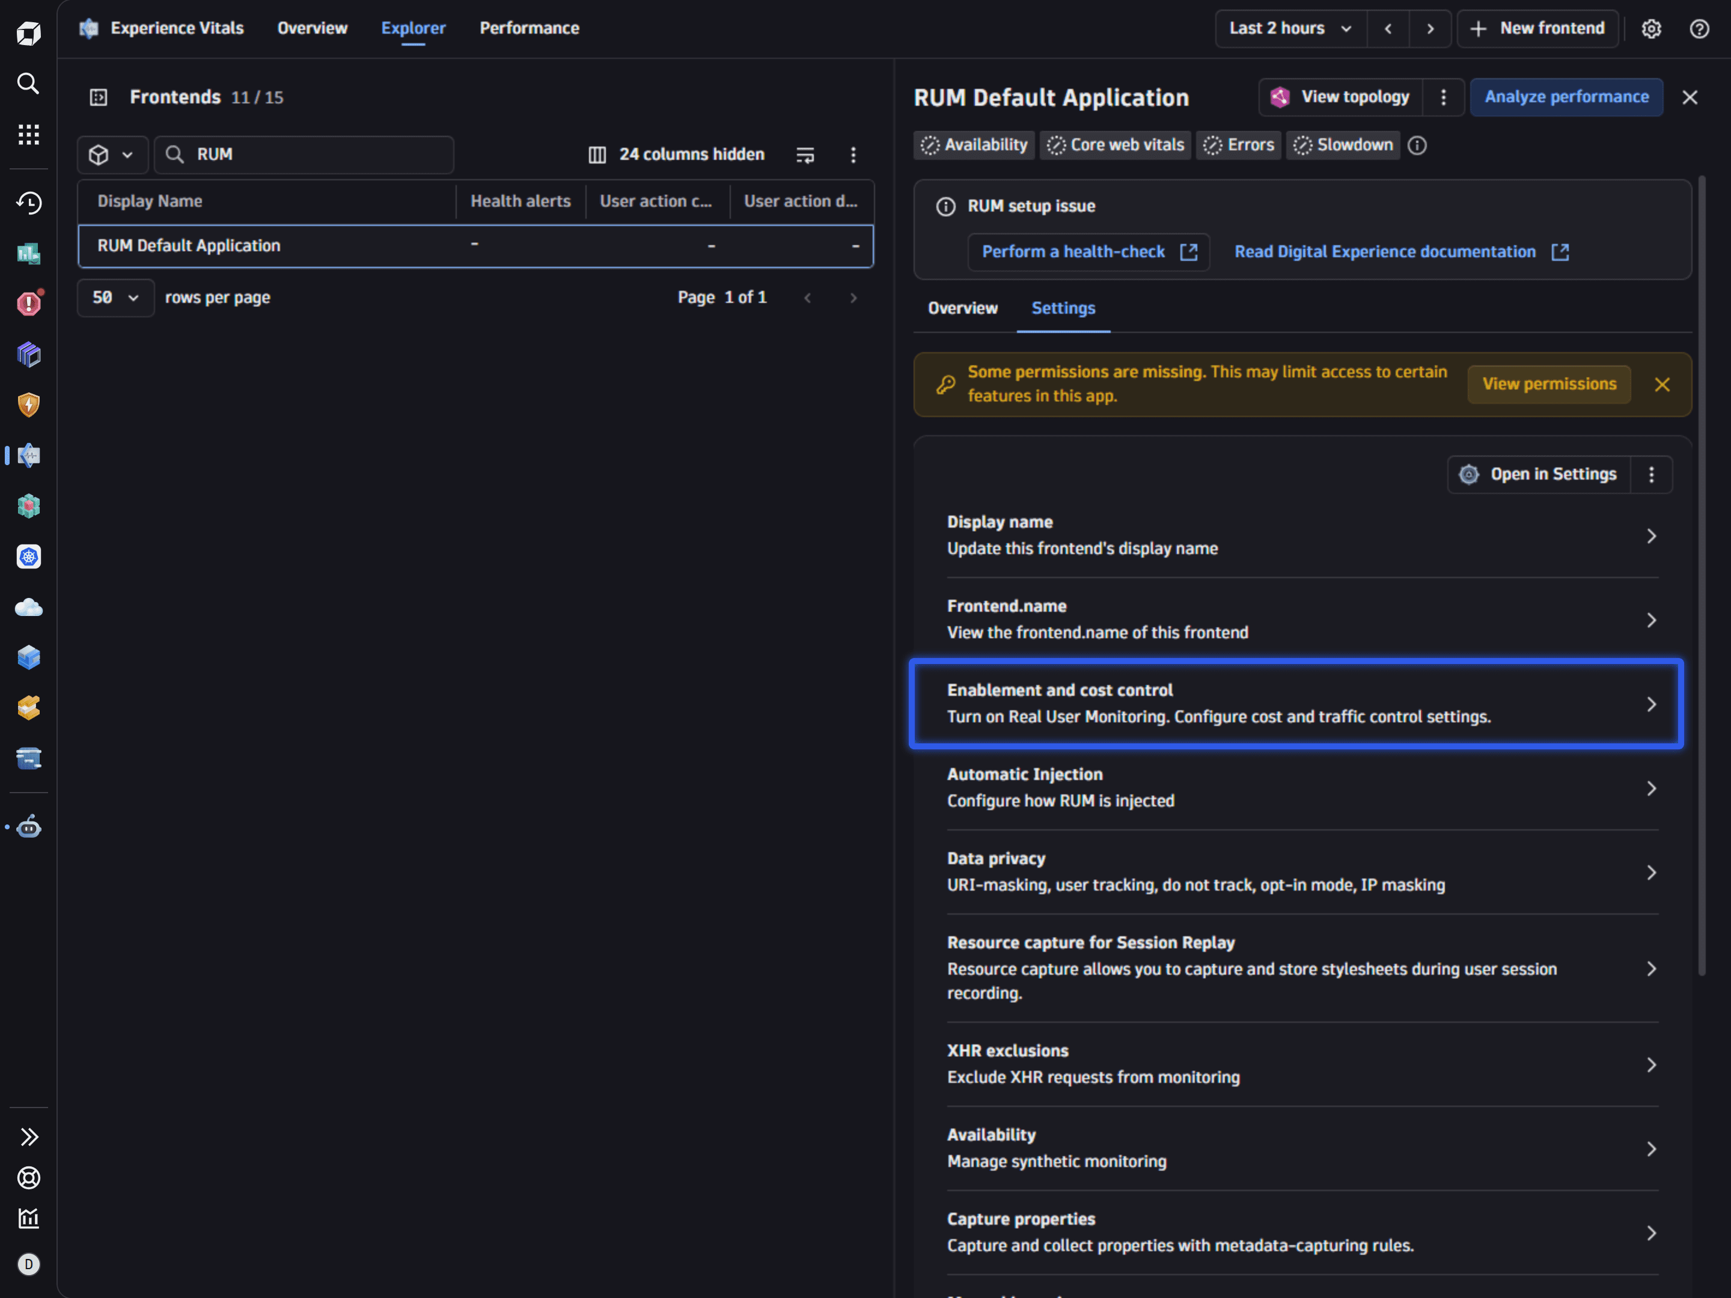This screenshot has height=1298, width=1731.
Task: Open the 50 rows per page dropdown
Action: click(116, 297)
